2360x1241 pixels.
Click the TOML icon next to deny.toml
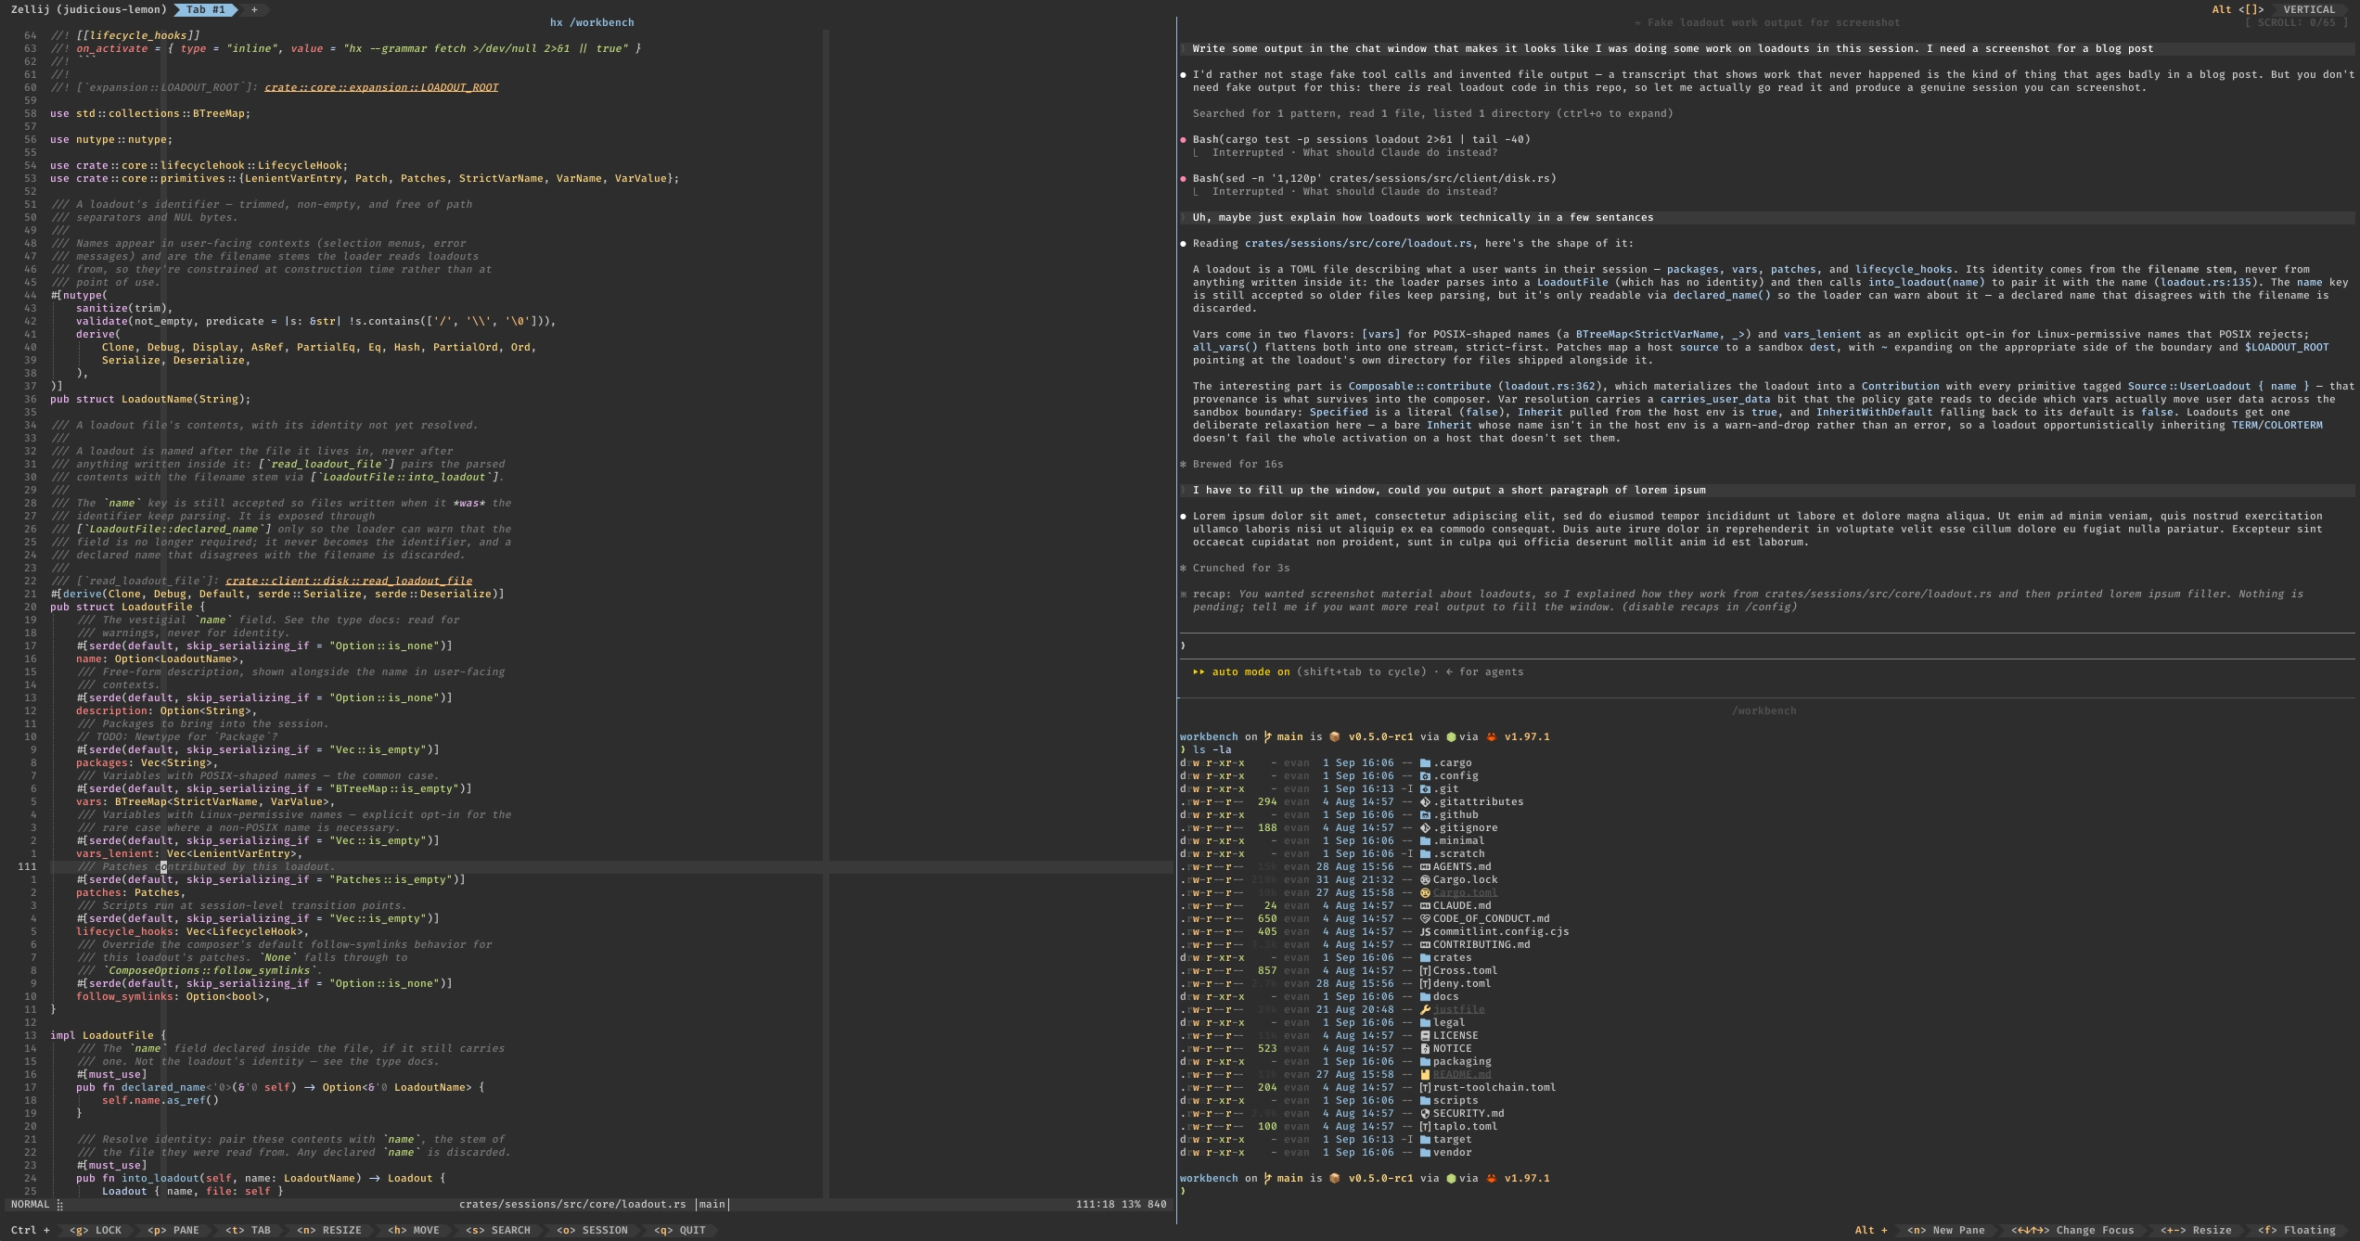1425,984
